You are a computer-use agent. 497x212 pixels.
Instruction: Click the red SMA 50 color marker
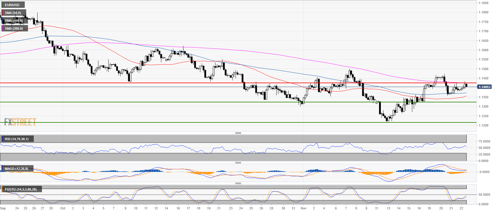pos(2,13)
